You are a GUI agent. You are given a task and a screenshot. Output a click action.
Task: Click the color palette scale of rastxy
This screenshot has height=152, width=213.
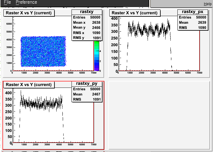(96, 56)
